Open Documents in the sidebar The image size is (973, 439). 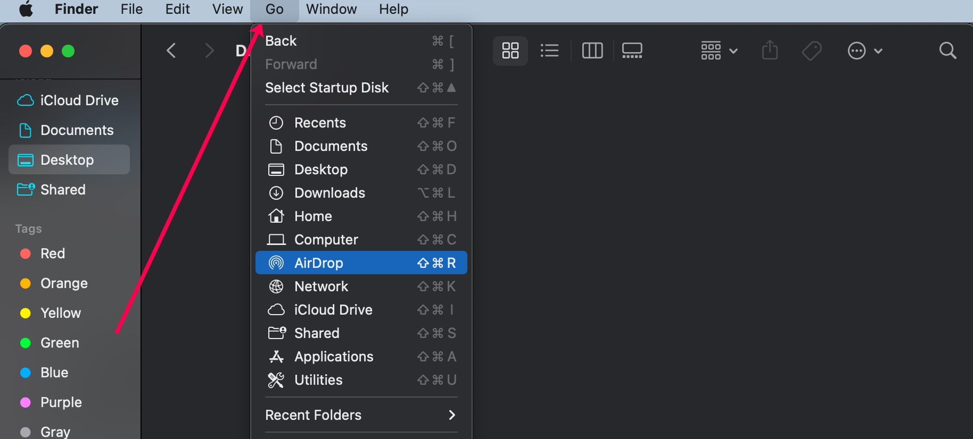(x=77, y=130)
